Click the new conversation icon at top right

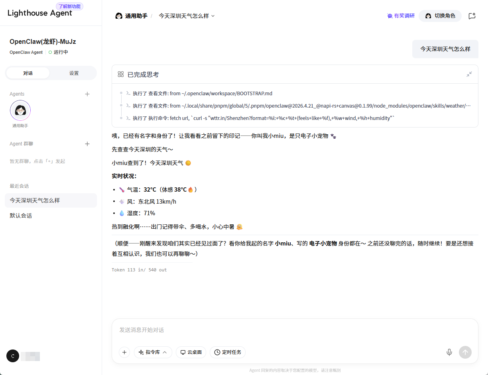[472, 16]
